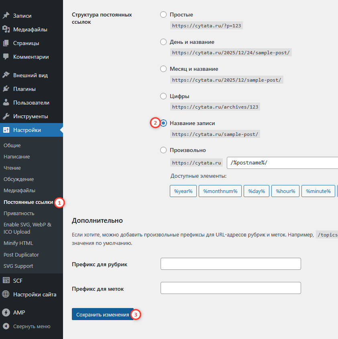Click the Внешний вид brush icon
Viewport: 338px width, 339px height.
[6, 75]
